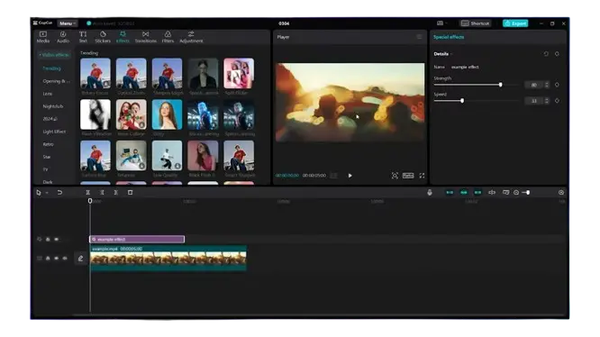Open the Filters tab
The image size is (600, 337).
(168, 37)
